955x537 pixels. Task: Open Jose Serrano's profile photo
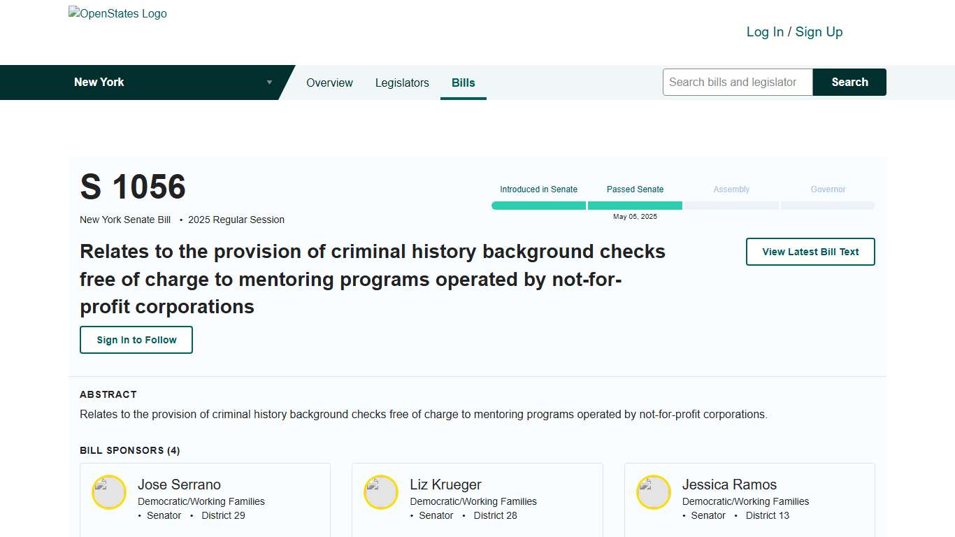pyautogui.click(x=109, y=492)
